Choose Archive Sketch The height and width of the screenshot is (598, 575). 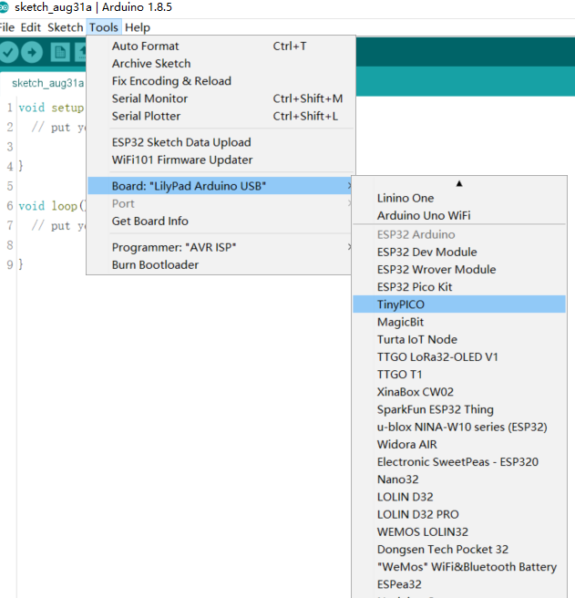221,64
